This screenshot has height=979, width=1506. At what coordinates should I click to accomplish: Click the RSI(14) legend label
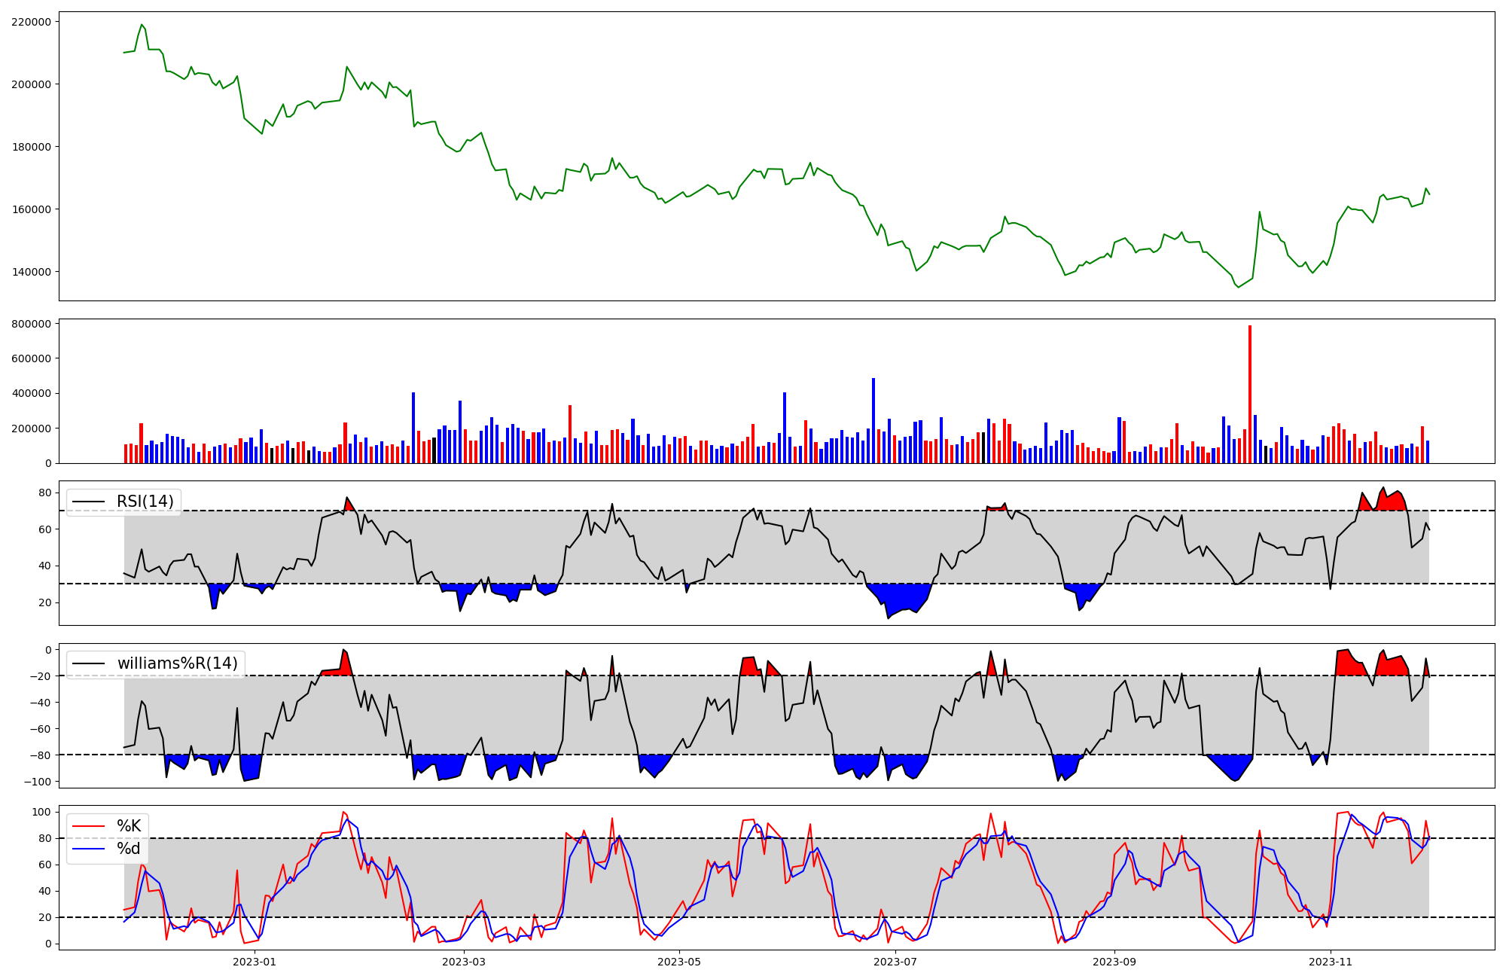tap(145, 502)
